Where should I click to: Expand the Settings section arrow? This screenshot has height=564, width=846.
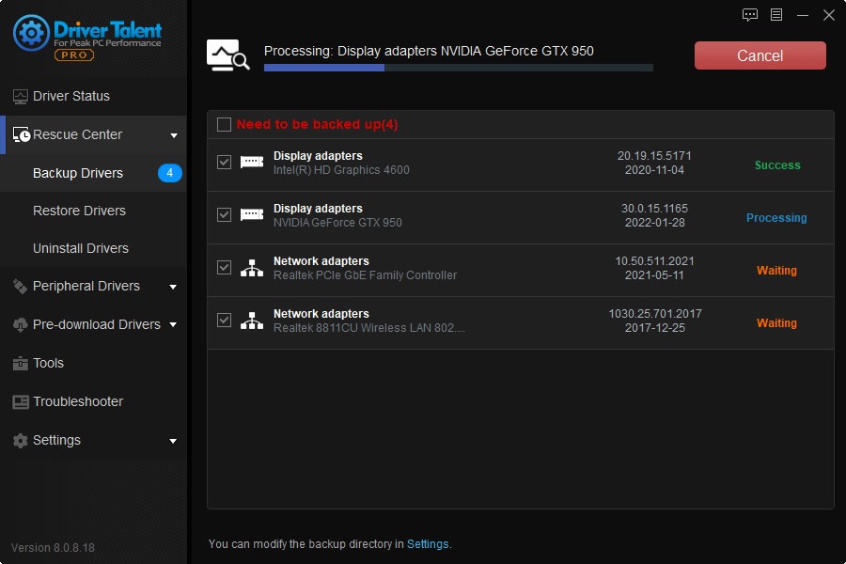pos(174,441)
